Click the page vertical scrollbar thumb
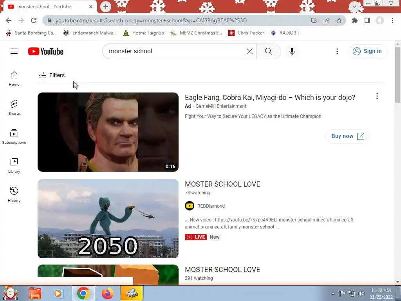Screen dimensions: 401x301 (x=397, y=74)
